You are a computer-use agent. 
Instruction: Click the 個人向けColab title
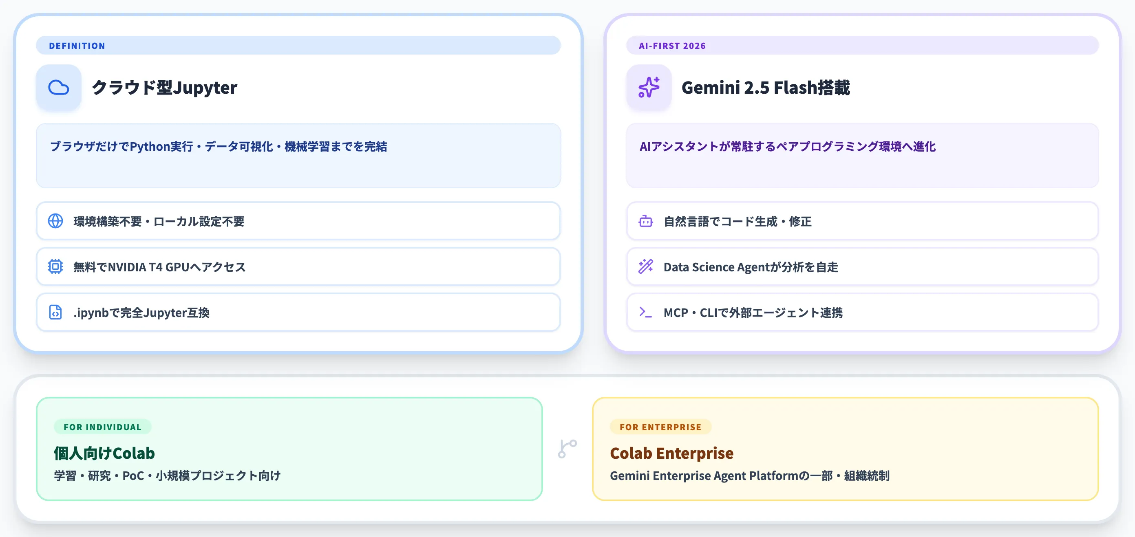[104, 453]
